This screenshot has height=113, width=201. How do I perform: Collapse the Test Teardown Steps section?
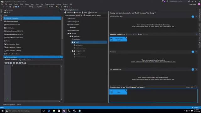197,69
